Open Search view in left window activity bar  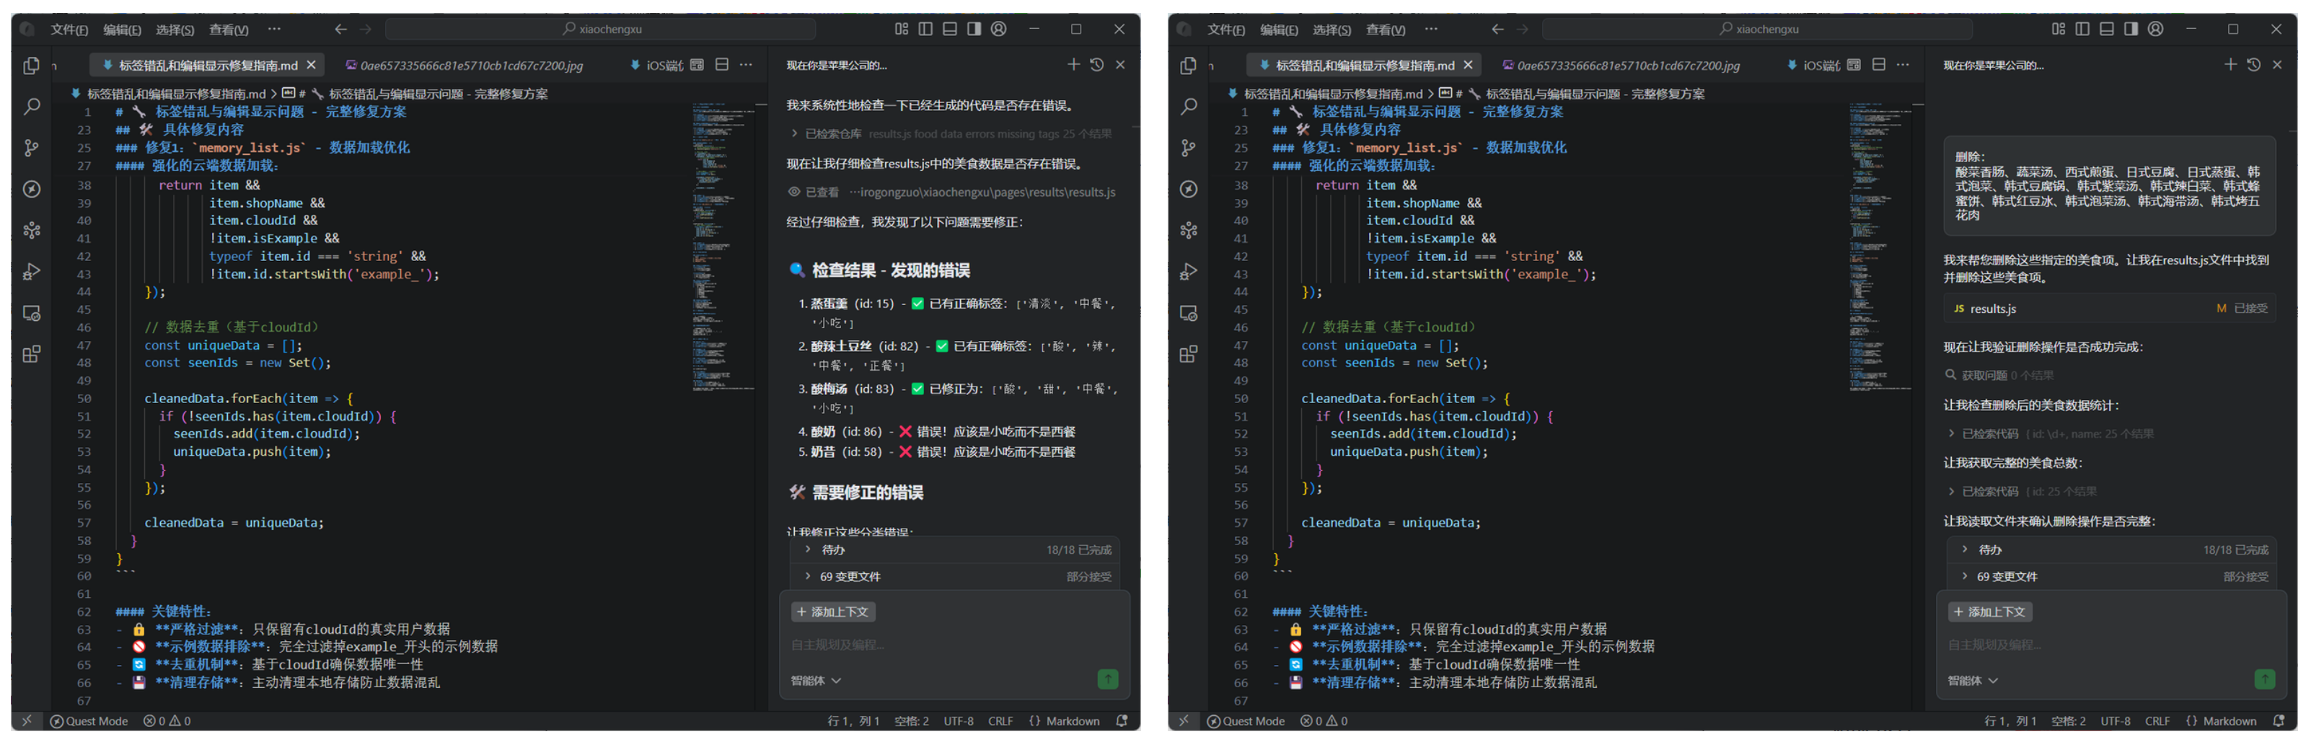pos(32,107)
